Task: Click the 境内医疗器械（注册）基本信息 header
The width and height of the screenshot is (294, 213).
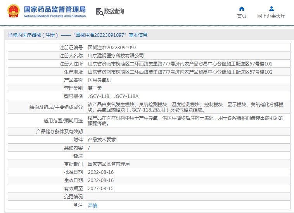Action: click(x=78, y=35)
